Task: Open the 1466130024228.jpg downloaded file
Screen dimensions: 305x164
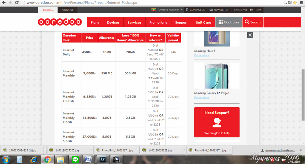Action: [x=160, y=150]
